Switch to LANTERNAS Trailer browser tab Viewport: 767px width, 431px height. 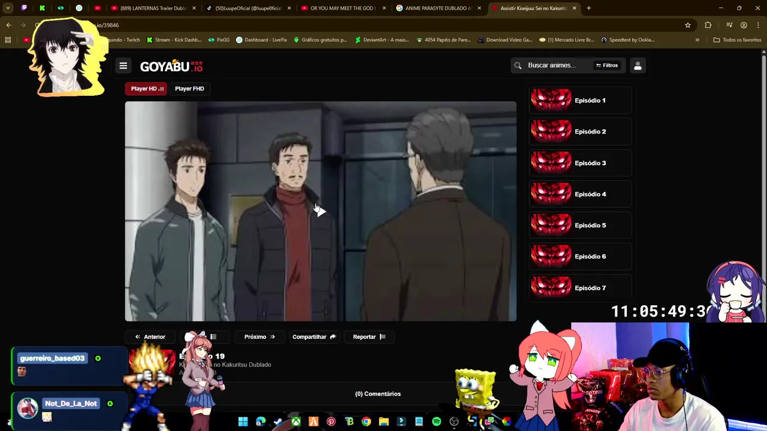[x=153, y=8]
